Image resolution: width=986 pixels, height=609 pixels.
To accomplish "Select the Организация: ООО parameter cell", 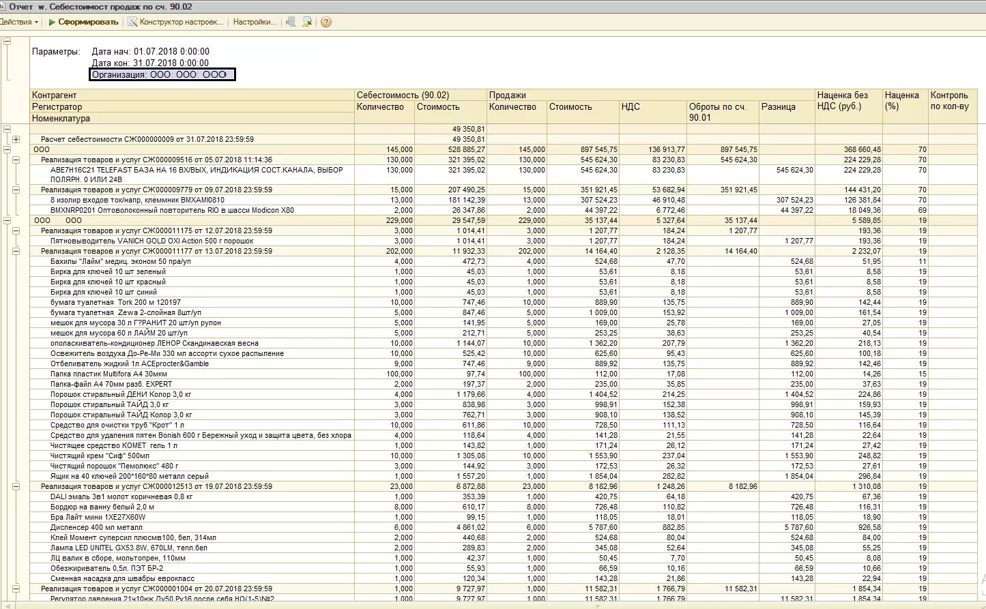I will coord(162,74).
